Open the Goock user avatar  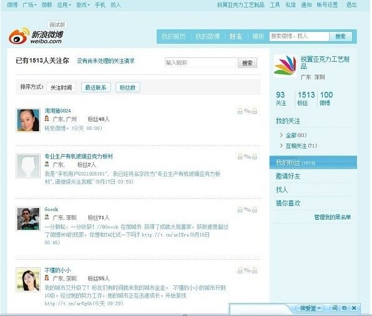tap(28, 219)
